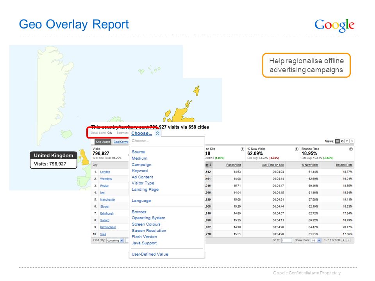This screenshot has height=281, width=375.
Task: Click the Go to page input field
Action: (x=286, y=240)
